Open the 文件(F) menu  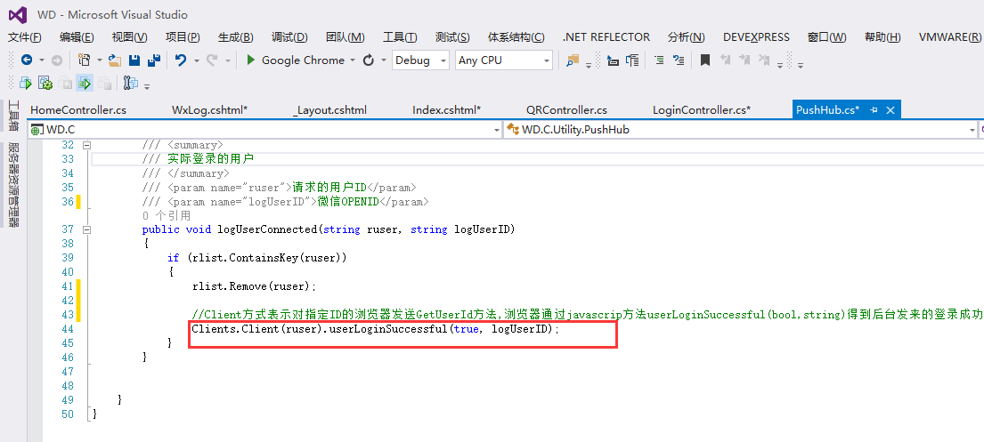click(25, 37)
